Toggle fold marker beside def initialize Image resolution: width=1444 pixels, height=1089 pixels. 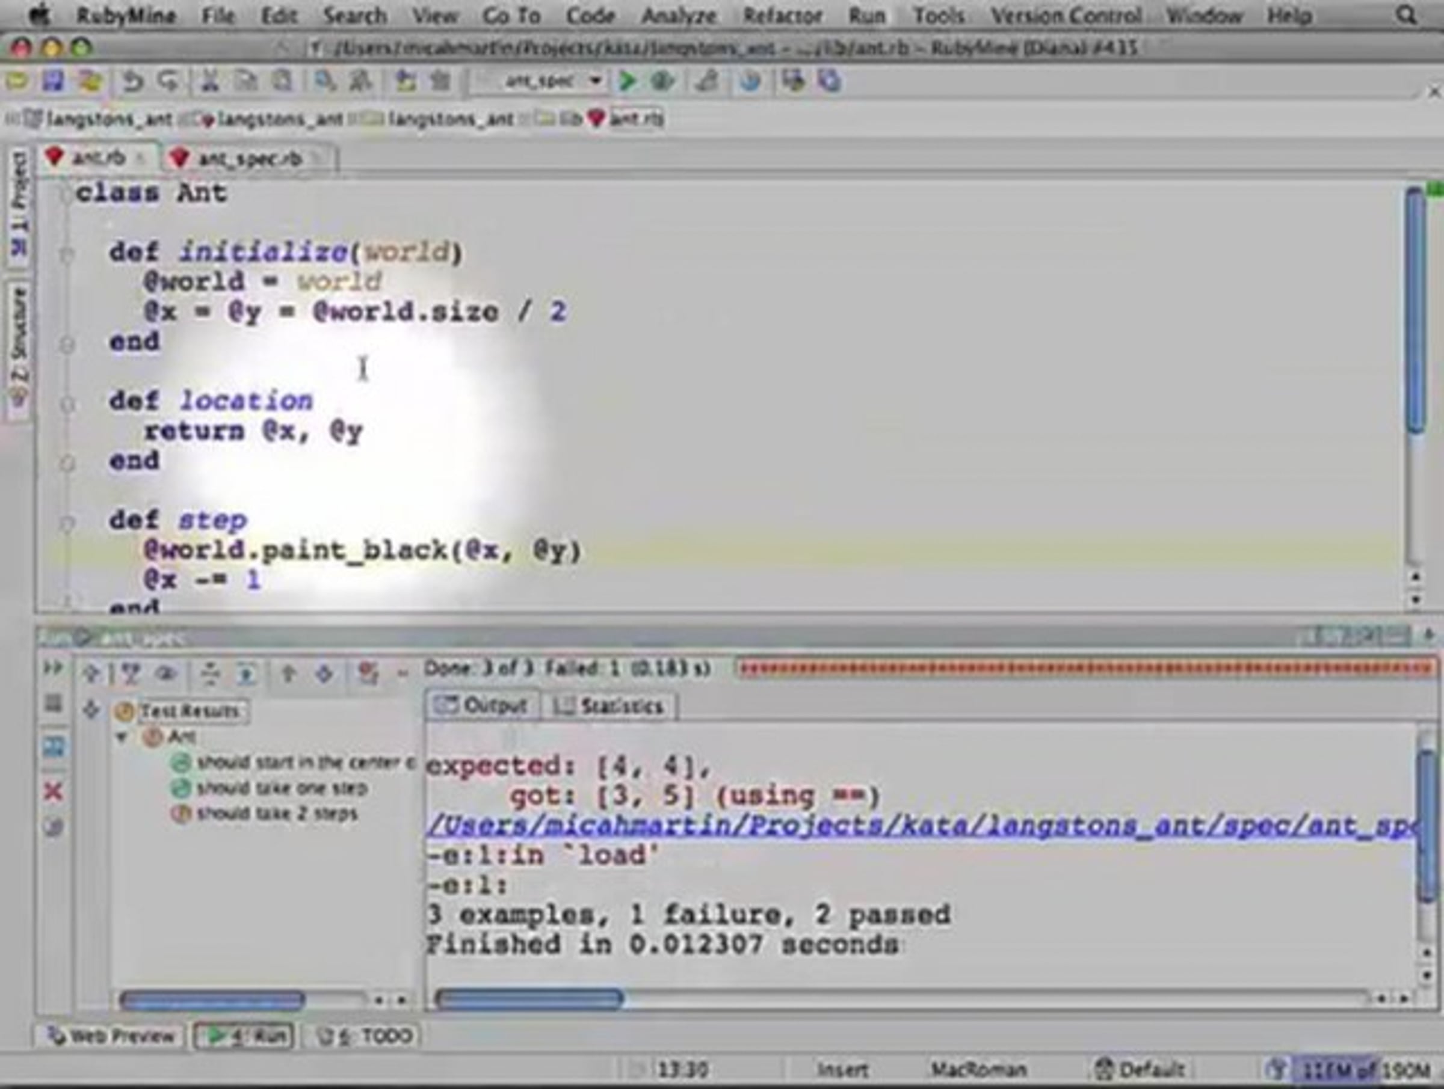(x=66, y=254)
